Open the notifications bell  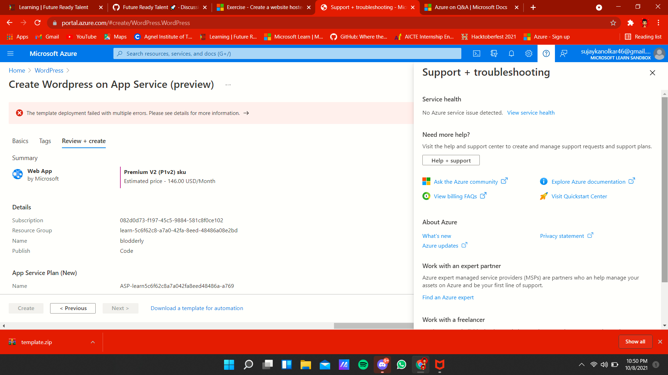(x=511, y=53)
